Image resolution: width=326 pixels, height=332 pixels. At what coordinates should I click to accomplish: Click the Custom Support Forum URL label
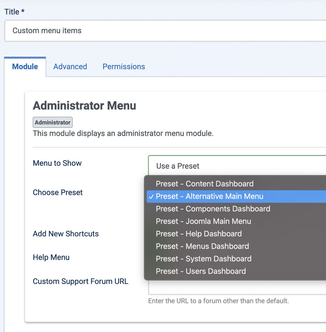click(x=80, y=281)
